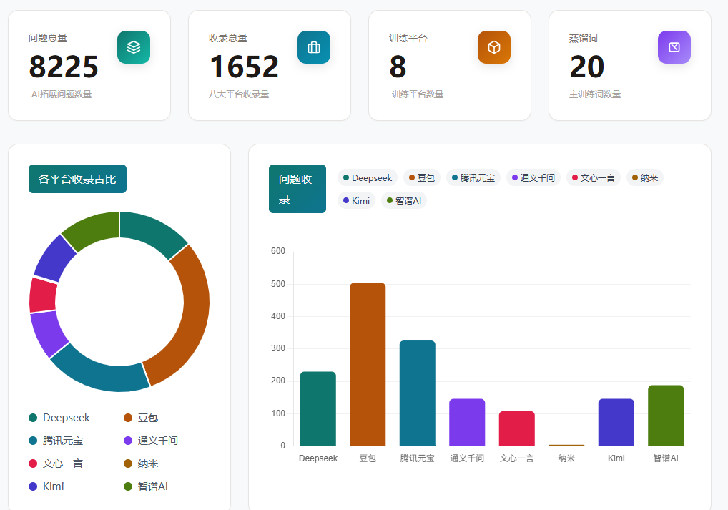This screenshot has width=728, height=510.
Task: Click the 问题收录 title button
Action: pyautogui.click(x=297, y=189)
